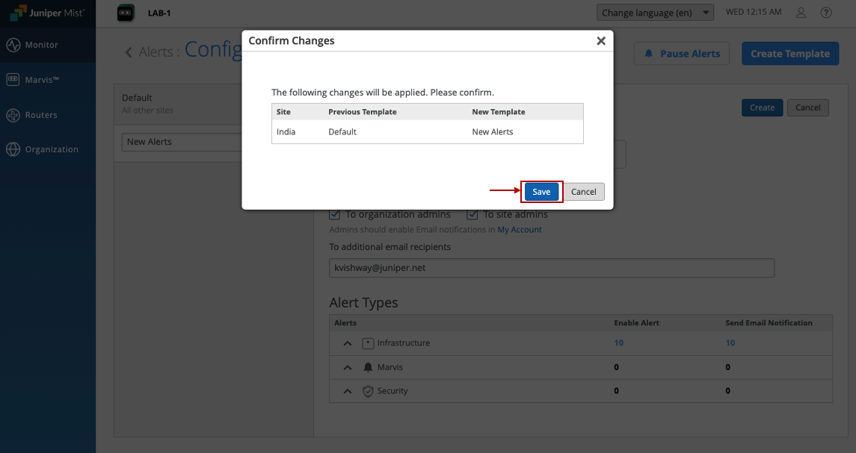Screen dimensions: 856x453
Task: Open the Marvis icon in sidebar
Action: click(x=13, y=80)
